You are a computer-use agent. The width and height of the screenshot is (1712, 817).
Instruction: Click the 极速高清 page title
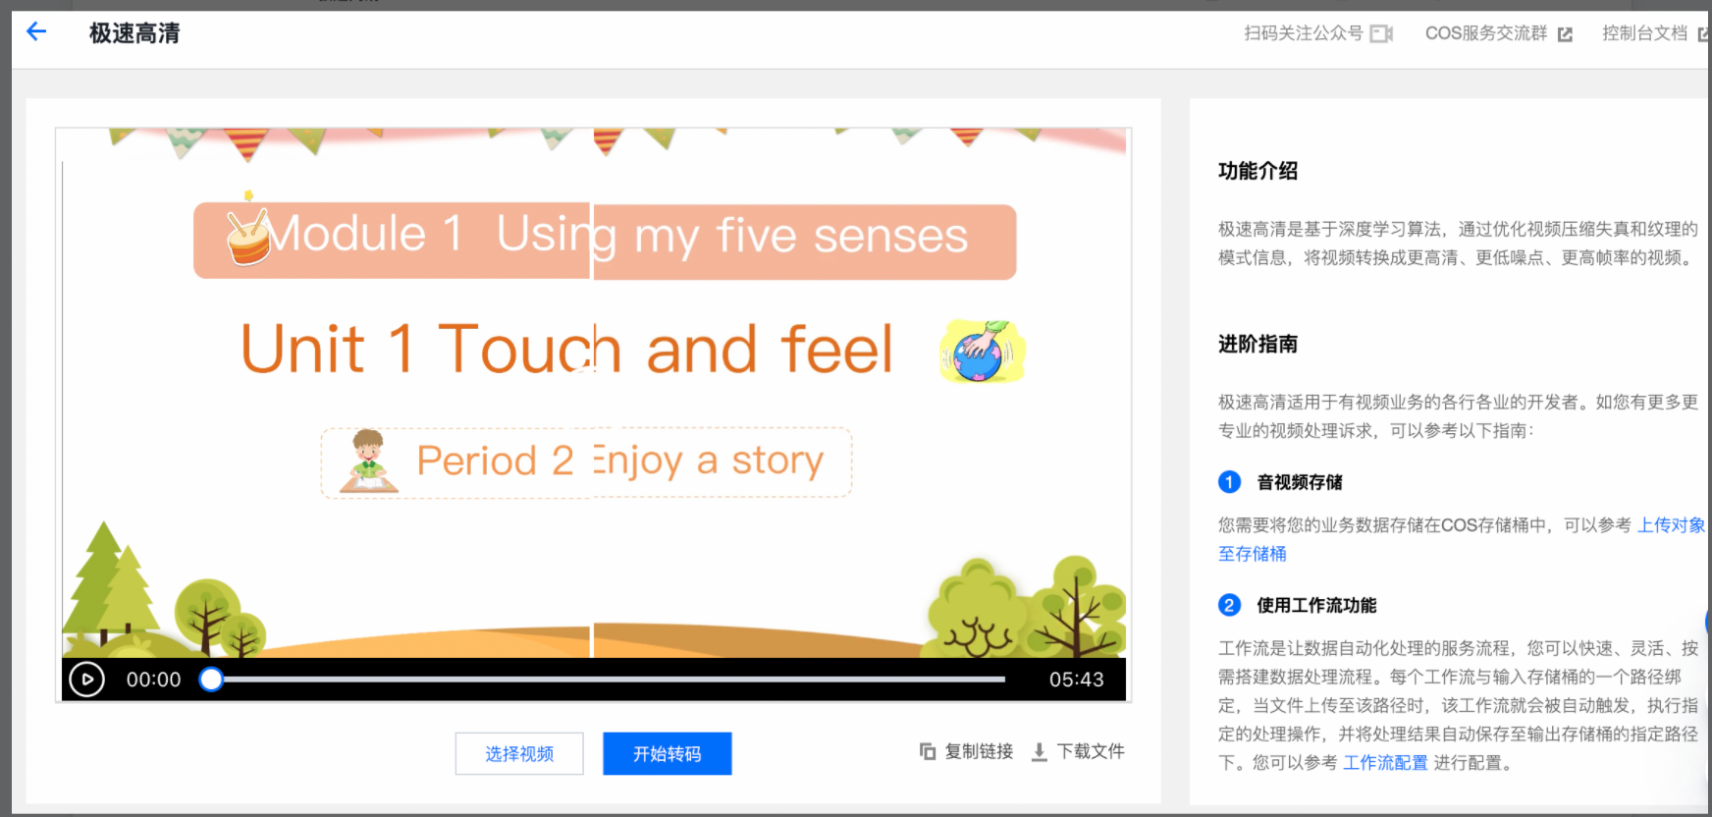pyautogui.click(x=134, y=33)
